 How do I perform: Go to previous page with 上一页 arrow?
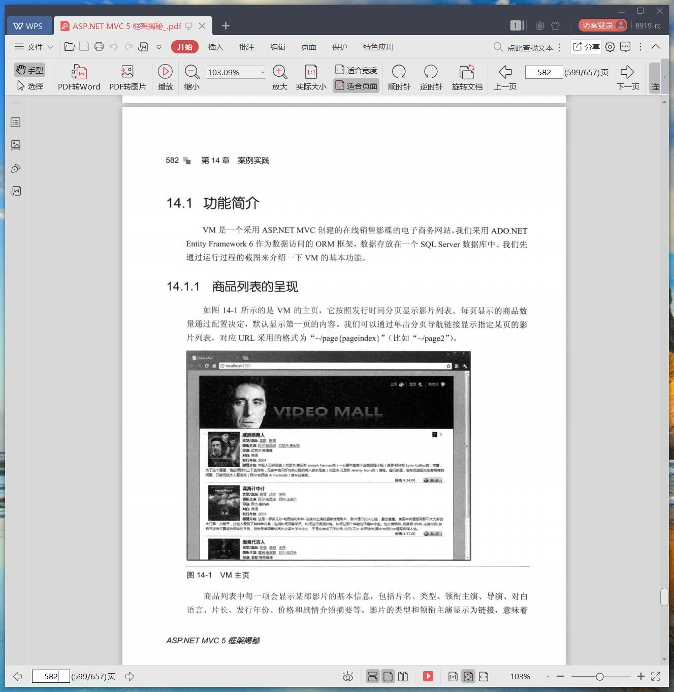click(x=505, y=72)
